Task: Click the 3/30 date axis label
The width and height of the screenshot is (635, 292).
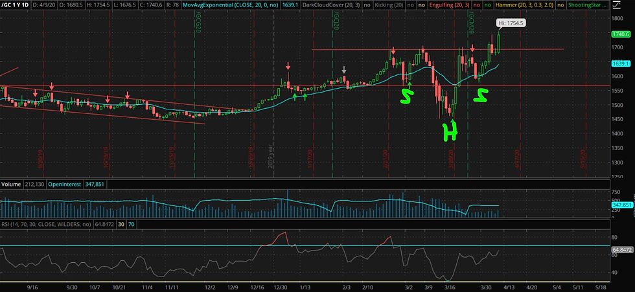Action: [487, 287]
